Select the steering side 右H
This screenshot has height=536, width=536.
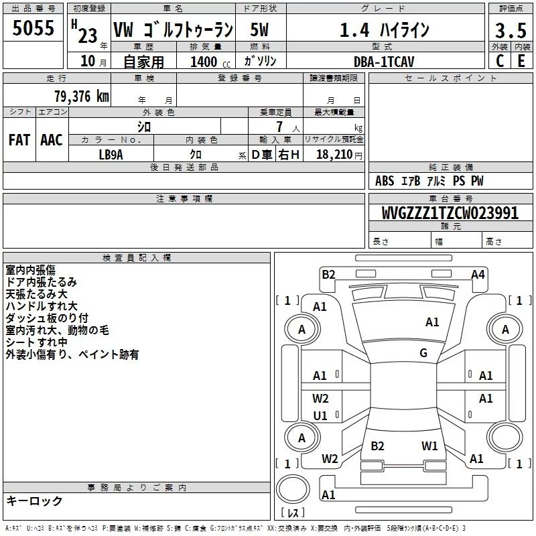pos(289,155)
